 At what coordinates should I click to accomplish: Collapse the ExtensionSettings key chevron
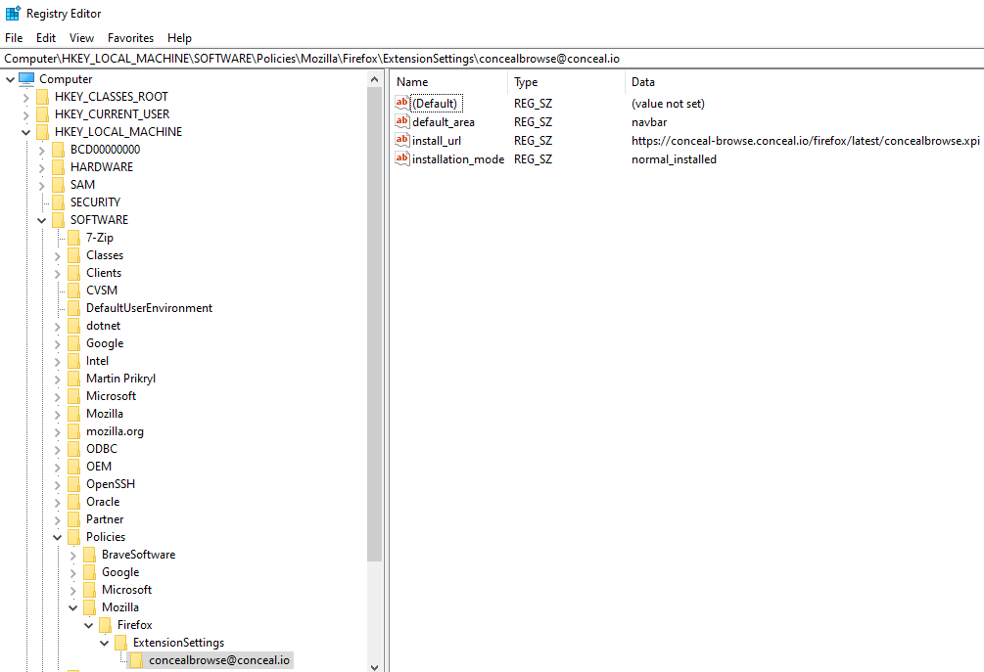(x=104, y=643)
